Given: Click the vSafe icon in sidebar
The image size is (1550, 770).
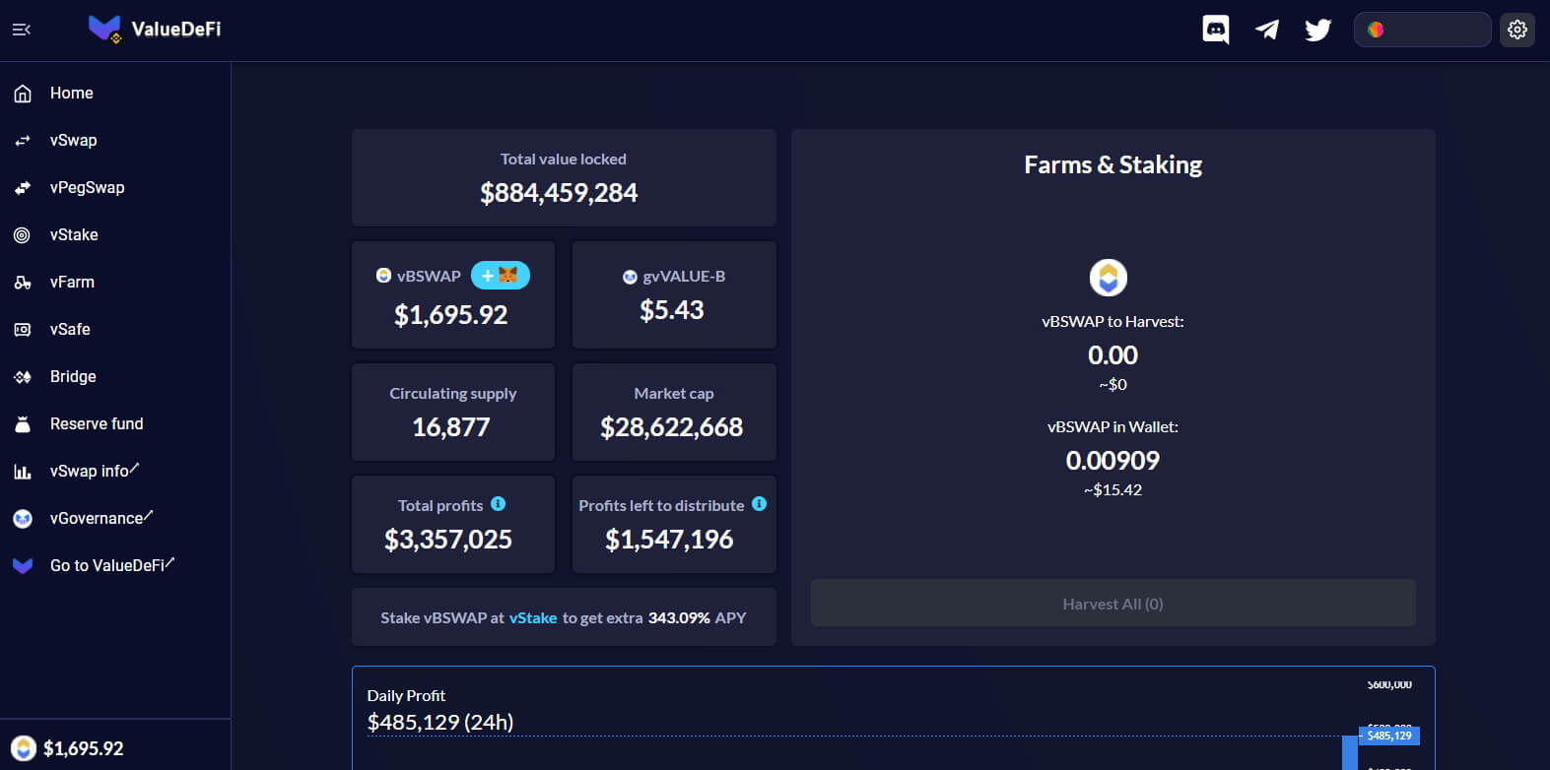Looking at the screenshot, I should click(x=23, y=330).
